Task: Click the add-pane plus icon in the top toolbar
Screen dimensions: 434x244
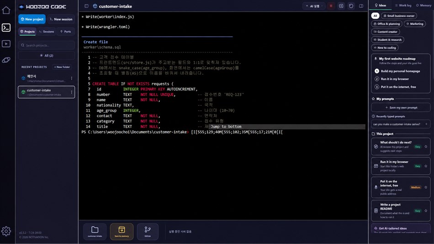Action: click(x=341, y=6)
